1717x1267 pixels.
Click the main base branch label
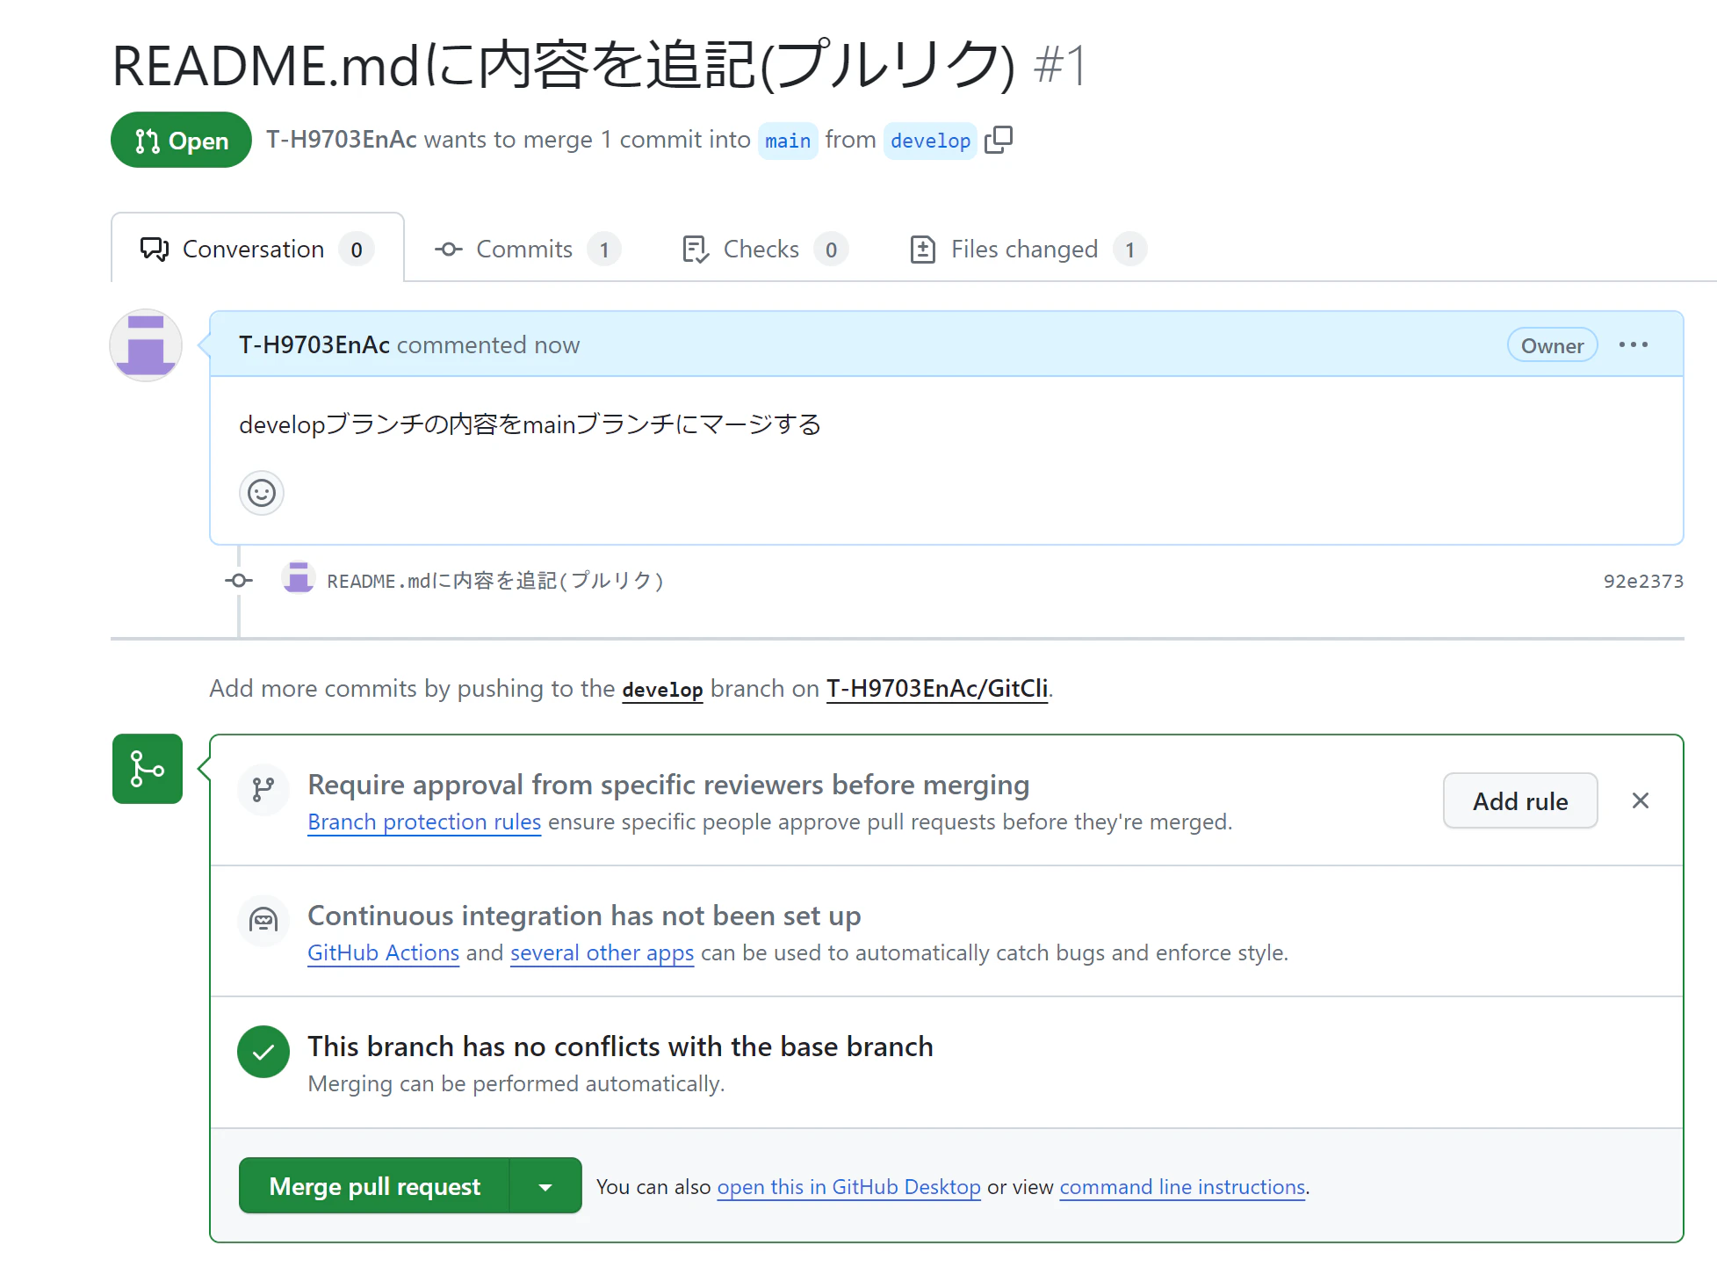(x=787, y=141)
